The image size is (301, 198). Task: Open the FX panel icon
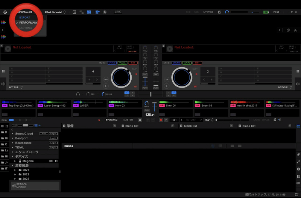(74, 12)
